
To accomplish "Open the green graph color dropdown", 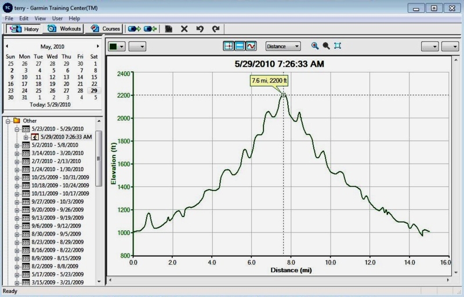I will point(117,46).
